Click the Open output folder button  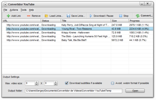(135, 91)
